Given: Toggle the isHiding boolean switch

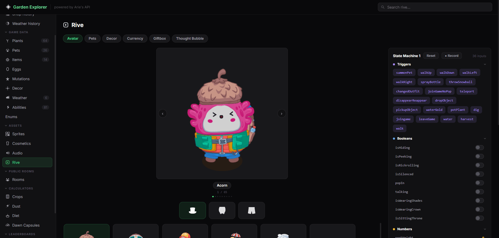Looking at the screenshot, I should (479, 148).
